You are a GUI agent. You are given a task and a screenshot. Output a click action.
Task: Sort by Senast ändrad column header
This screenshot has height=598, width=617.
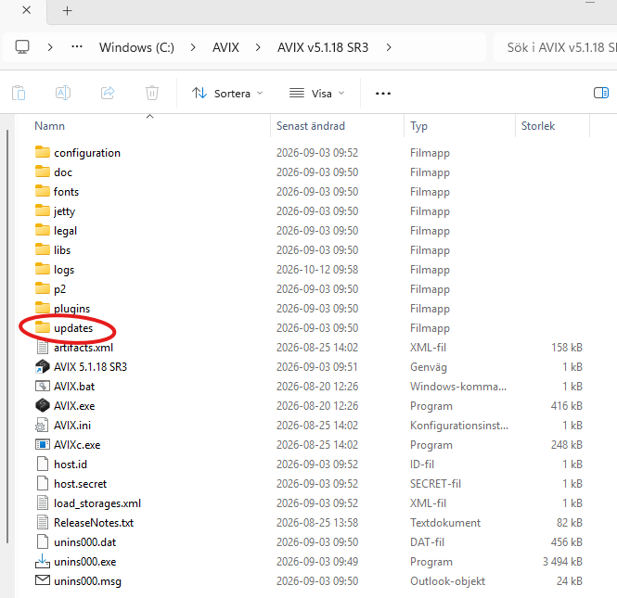click(x=311, y=126)
